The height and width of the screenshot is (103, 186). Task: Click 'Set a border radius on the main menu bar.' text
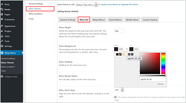coord(78,80)
